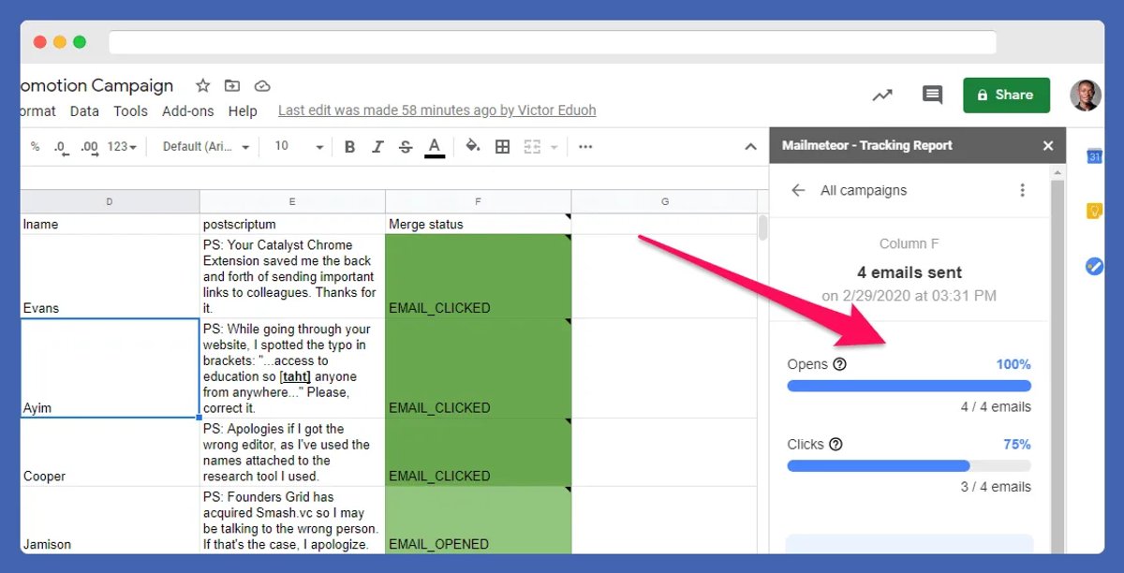Click the green Share button
This screenshot has width=1124, height=573.
tap(1006, 95)
